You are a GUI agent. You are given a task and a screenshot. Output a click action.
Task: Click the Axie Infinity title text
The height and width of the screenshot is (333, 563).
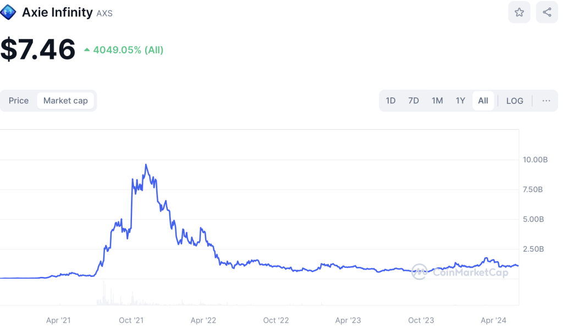[57, 13]
